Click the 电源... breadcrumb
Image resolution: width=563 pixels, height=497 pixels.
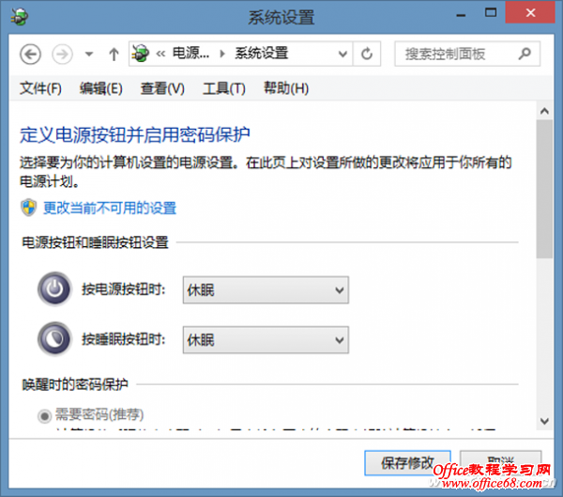pyautogui.click(x=190, y=54)
